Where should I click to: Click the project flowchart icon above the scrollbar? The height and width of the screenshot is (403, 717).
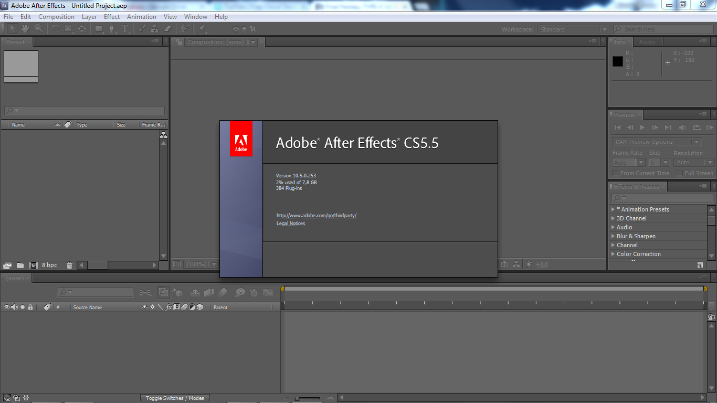163,135
